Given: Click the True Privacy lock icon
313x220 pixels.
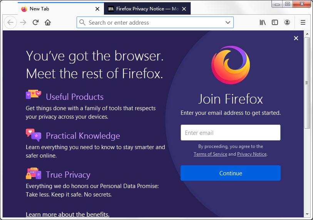Looking at the screenshot, I should (33, 173).
